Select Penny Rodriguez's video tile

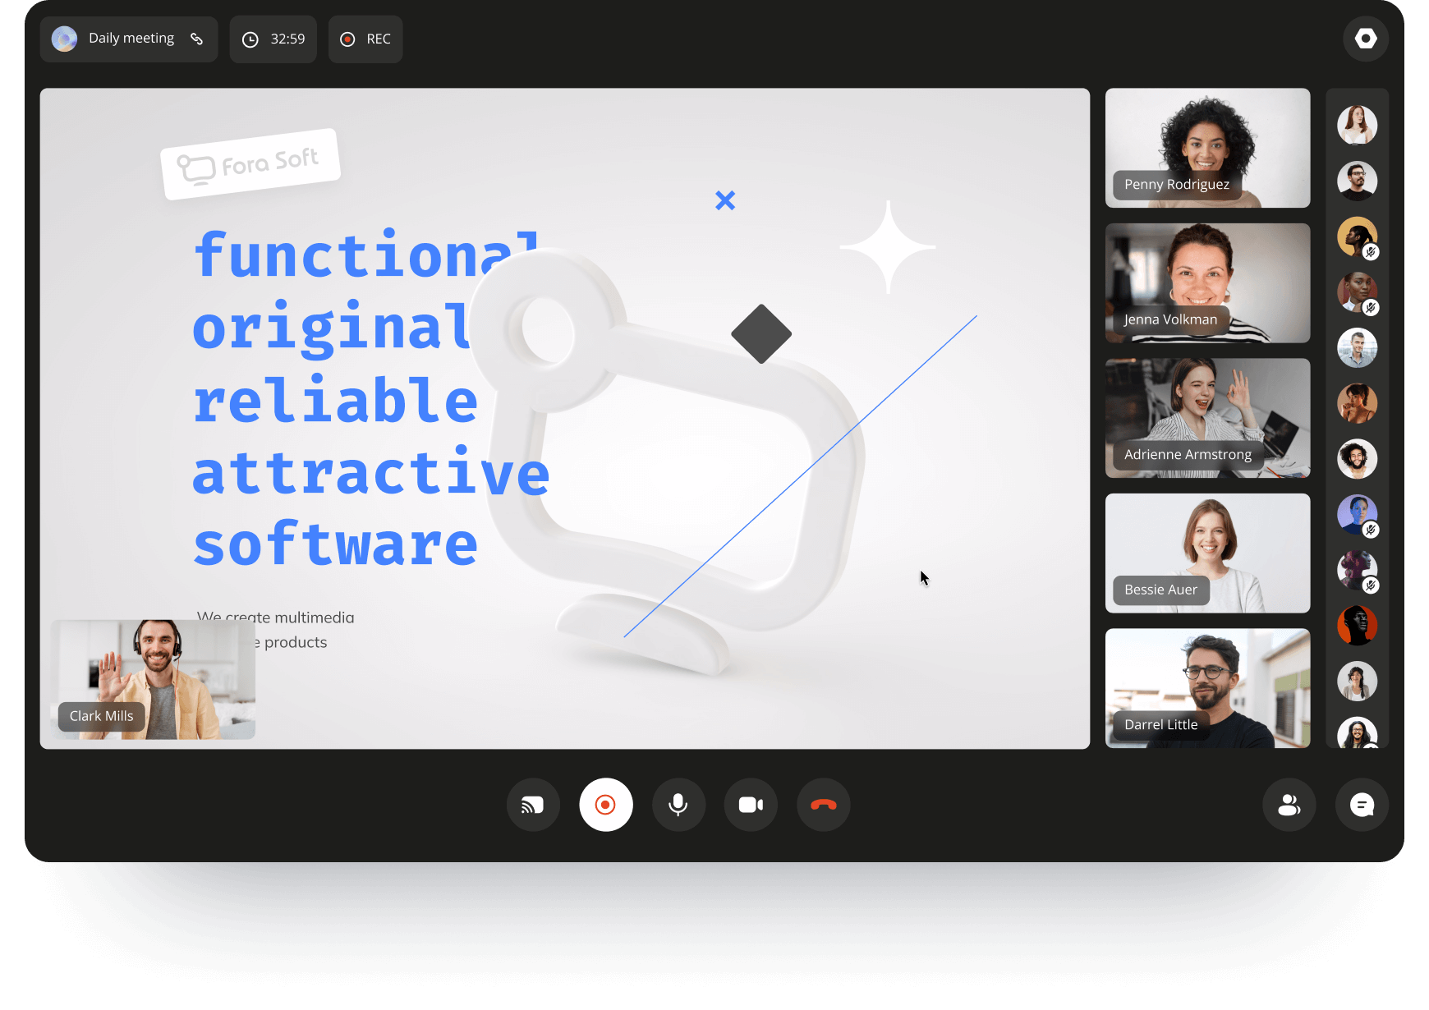[x=1207, y=148]
